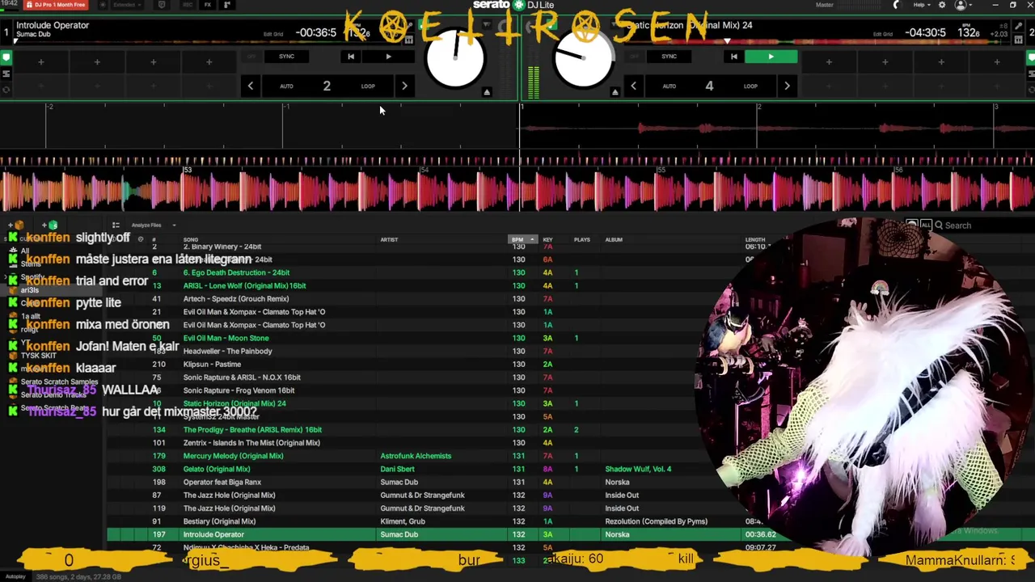
Task: Click Edit Grid on right deck
Action: (883, 34)
